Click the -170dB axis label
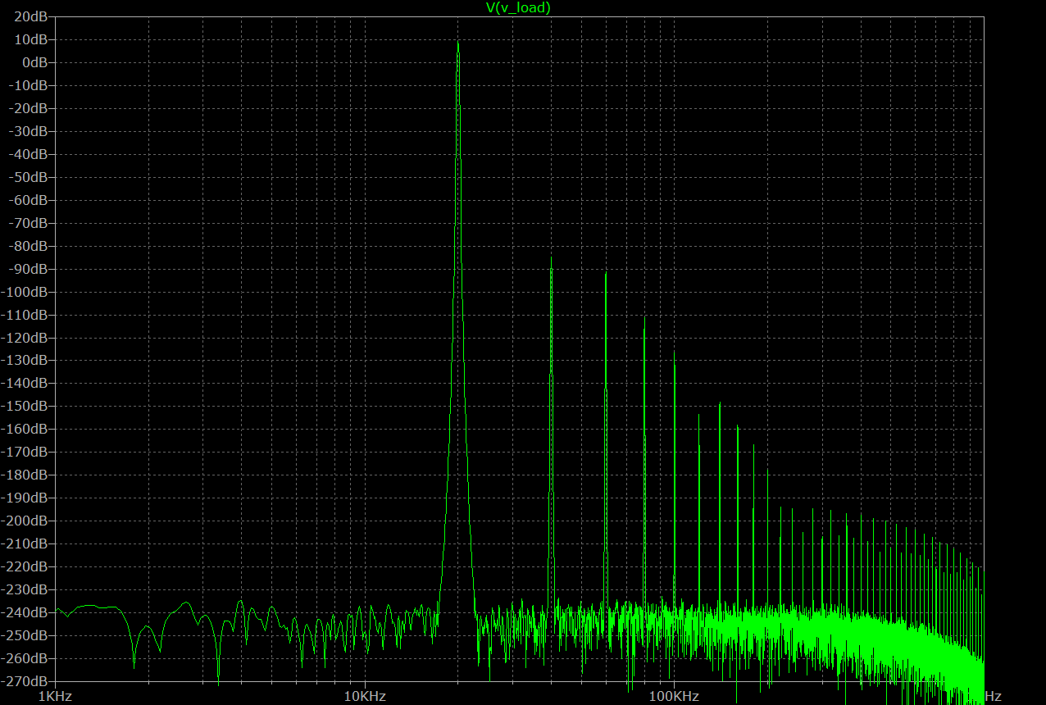1046x705 pixels. tap(25, 452)
